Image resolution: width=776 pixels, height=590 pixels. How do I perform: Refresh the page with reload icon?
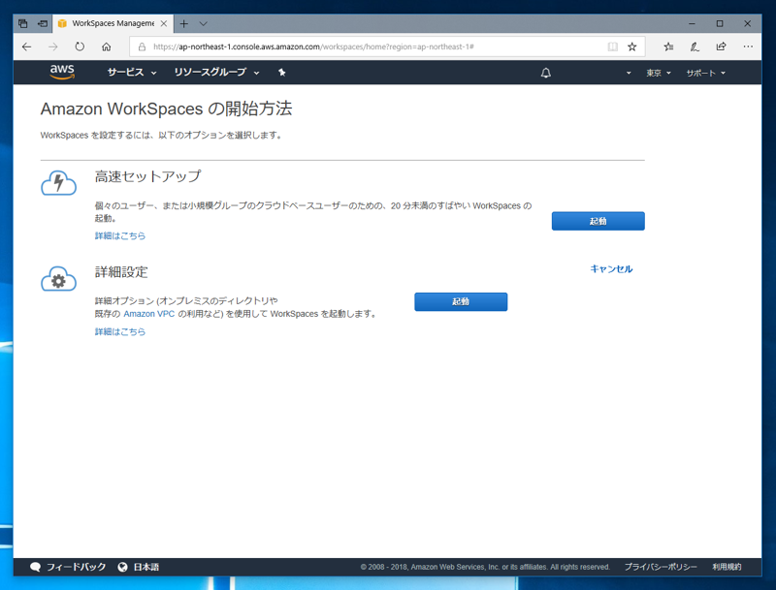pos(80,47)
